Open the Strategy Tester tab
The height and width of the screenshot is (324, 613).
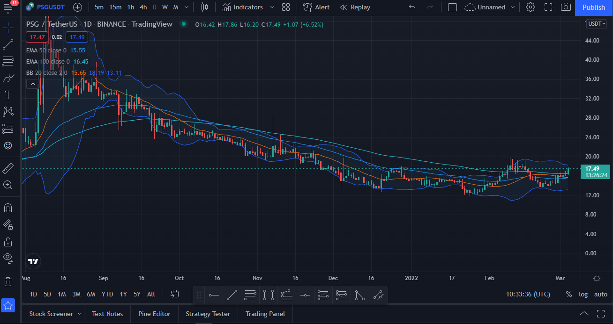pyautogui.click(x=208, y=314)
